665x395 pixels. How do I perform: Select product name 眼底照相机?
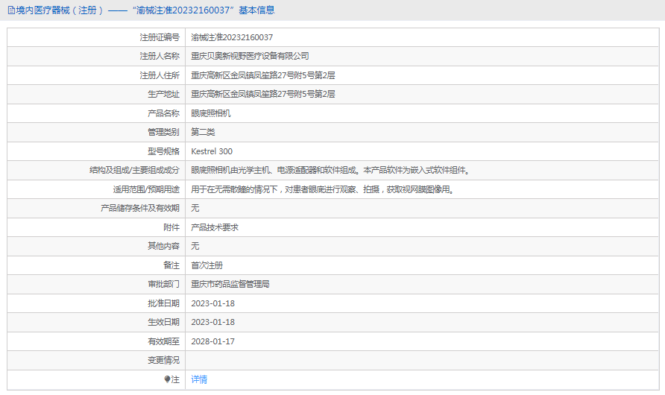point(211,113)
